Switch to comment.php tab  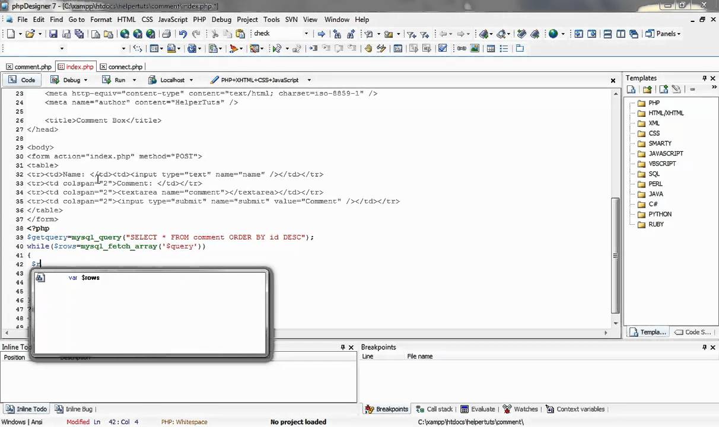[28, 67]
